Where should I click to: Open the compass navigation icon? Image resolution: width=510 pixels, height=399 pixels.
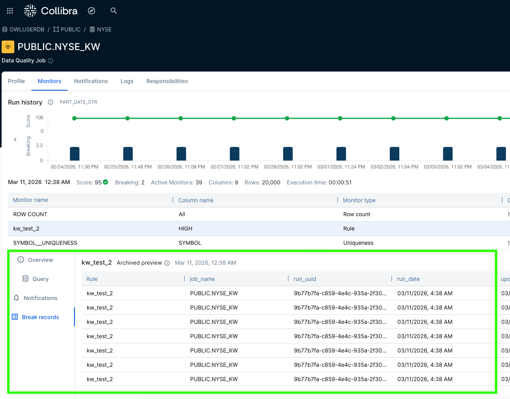tap(91, 11)
